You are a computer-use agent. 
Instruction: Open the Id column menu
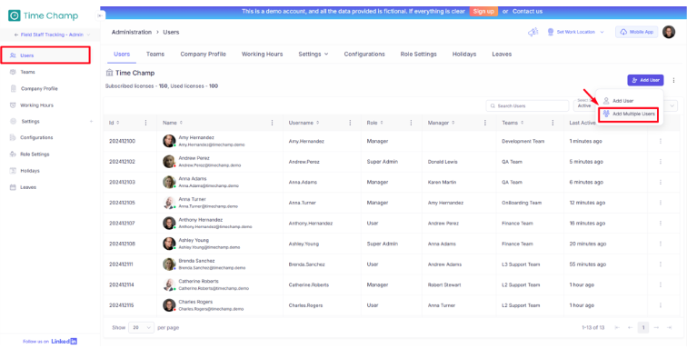click(x=146, y=123)
